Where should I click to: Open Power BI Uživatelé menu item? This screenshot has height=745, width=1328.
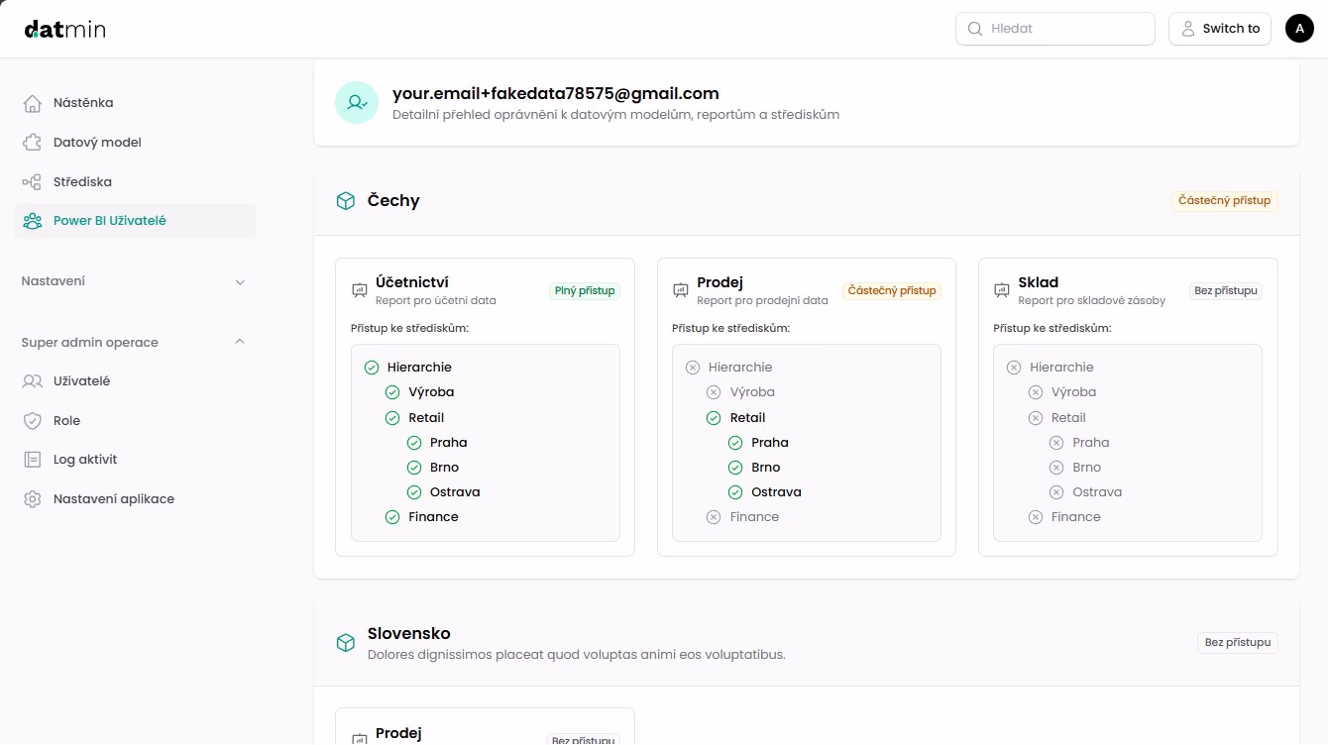[109, 221]
